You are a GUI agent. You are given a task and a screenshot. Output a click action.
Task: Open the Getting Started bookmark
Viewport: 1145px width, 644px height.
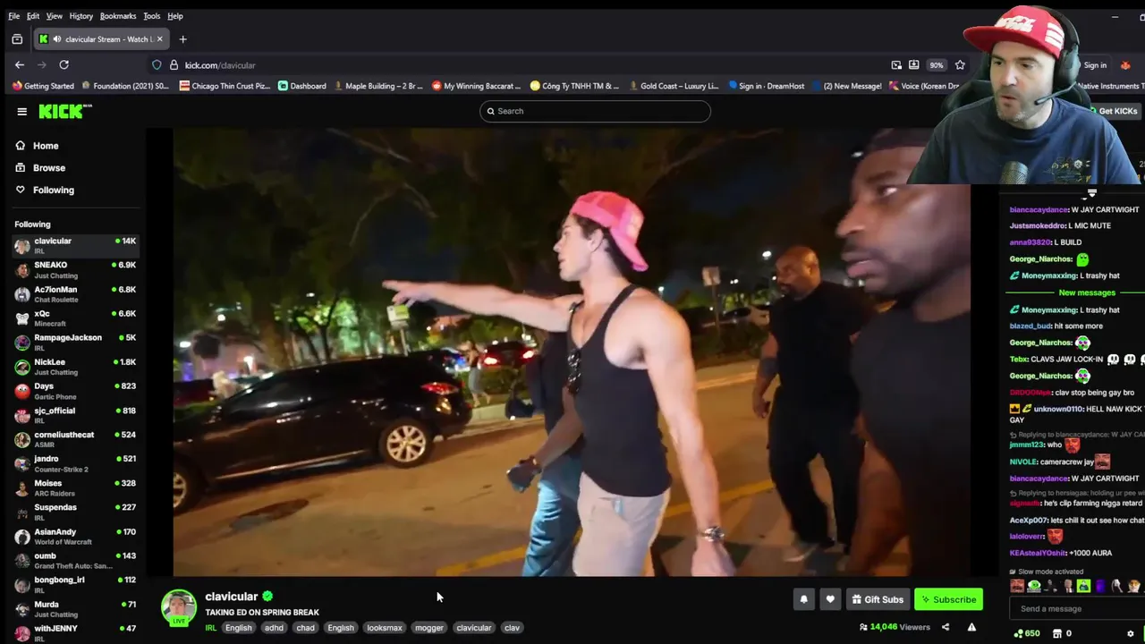tap(43, 86)
